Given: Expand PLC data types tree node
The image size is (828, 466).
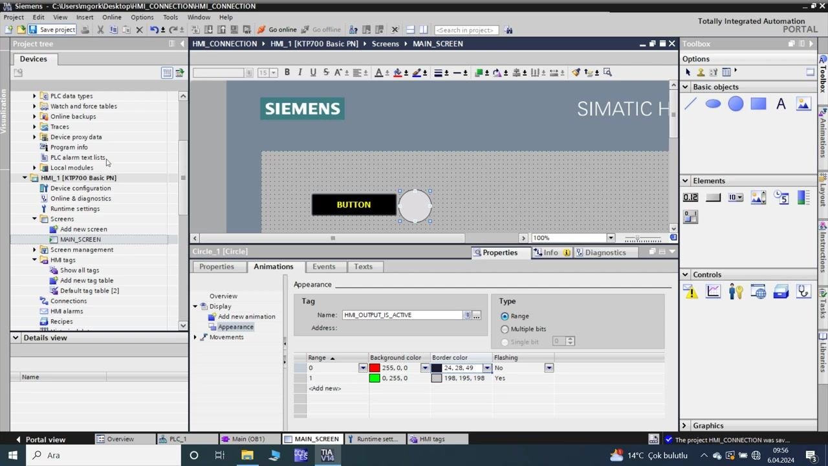Looking at the screenshot, I should point(34,96).
